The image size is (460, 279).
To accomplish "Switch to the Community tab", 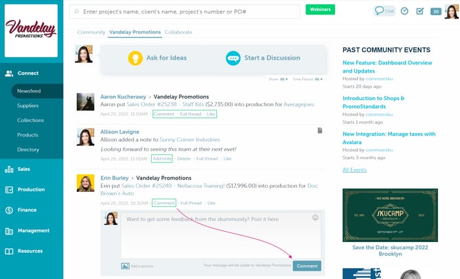I will 91,32.
